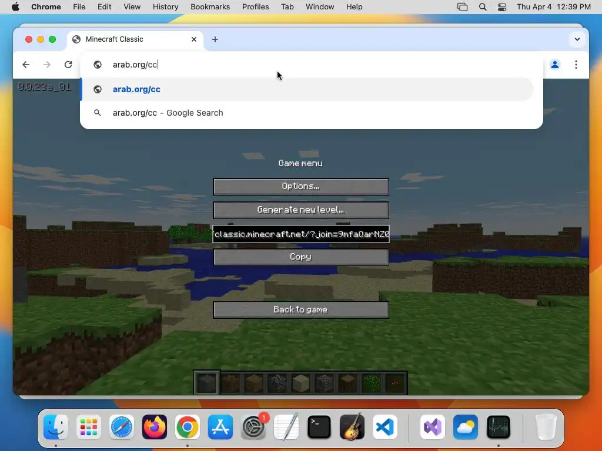Open GarageBand from the Dock
Viewport: 602px width, 451px height.
(352, 427)
